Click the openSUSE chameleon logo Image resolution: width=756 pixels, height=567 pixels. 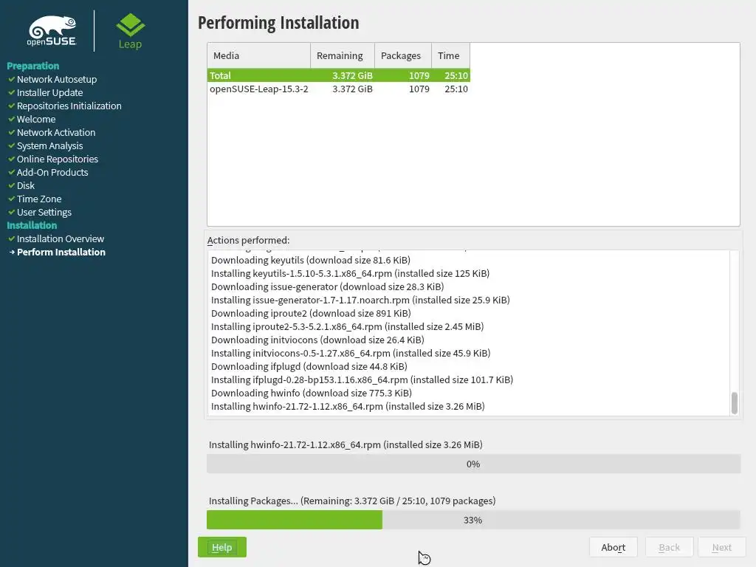[x=52, y=31]
